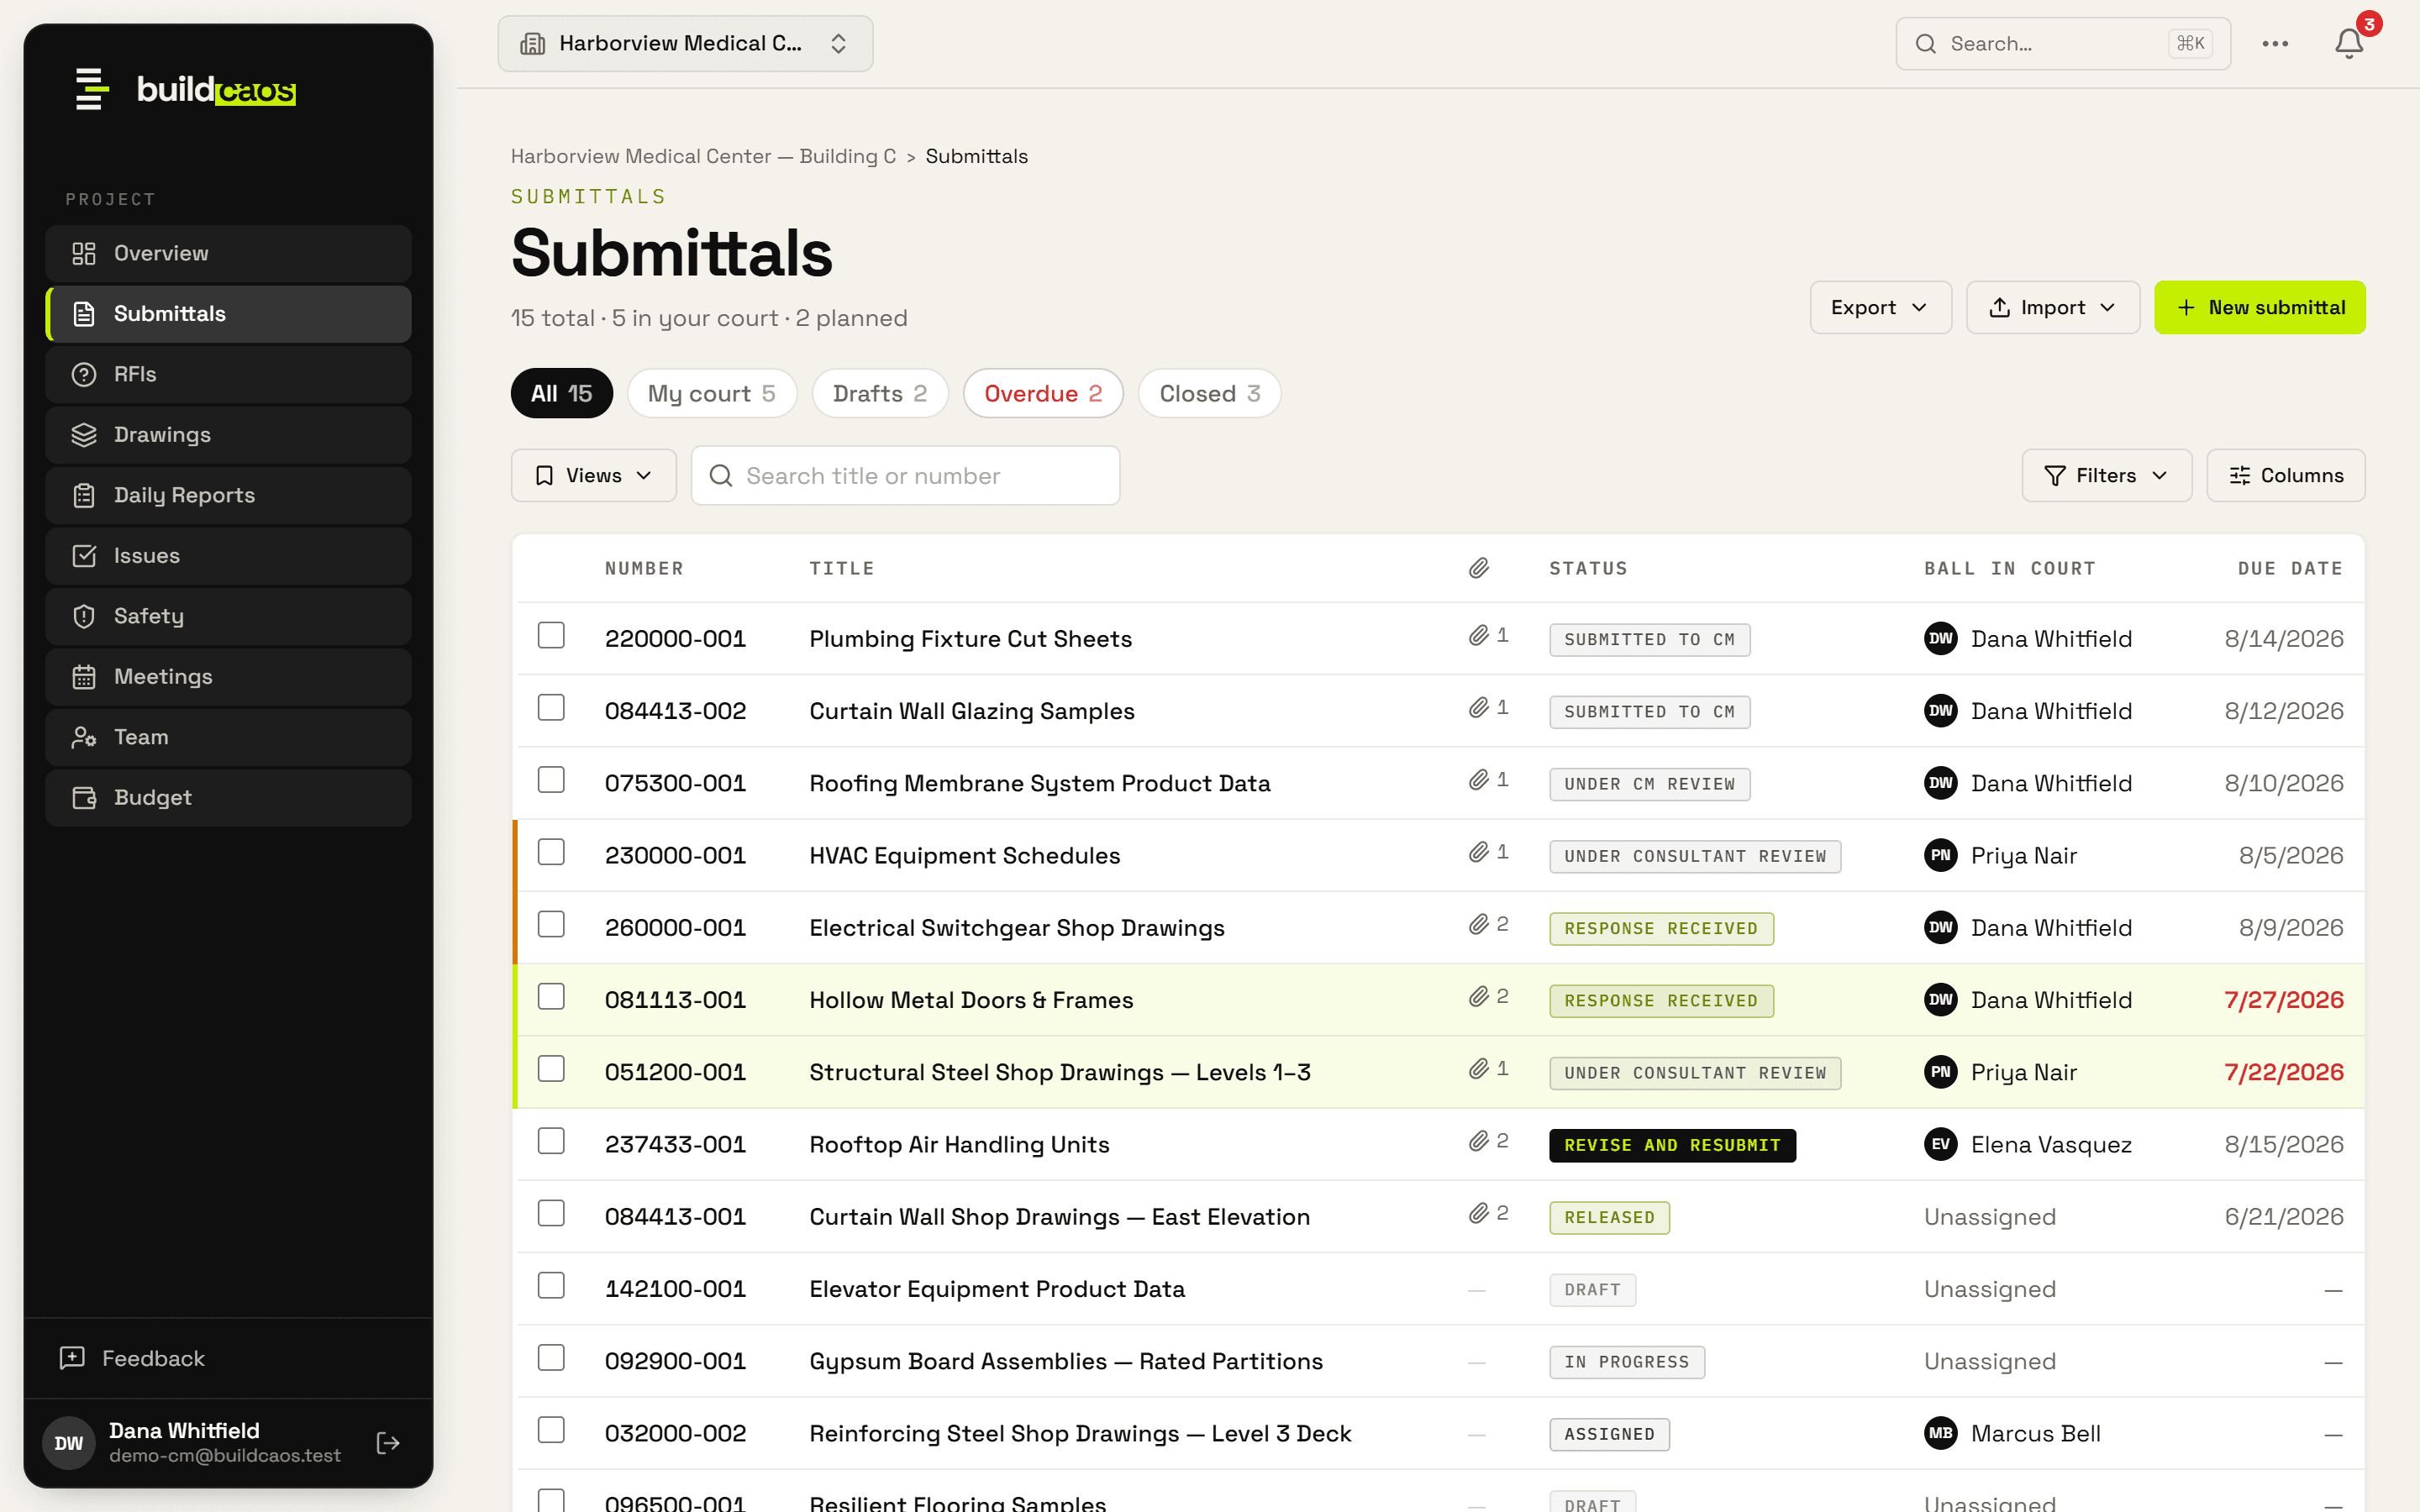
Task: Sort by the Ball in Court column header
Action: [x=2010, y=568]
